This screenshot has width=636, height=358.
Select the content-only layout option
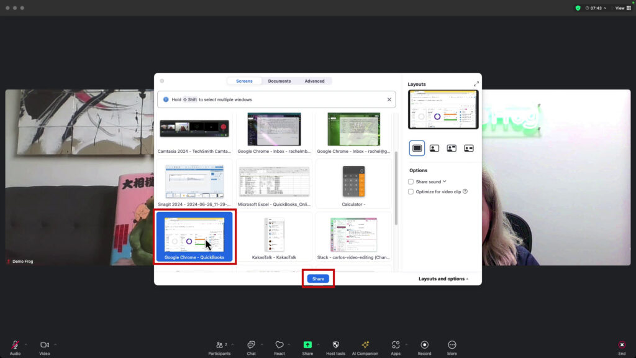tap(417, 148)
